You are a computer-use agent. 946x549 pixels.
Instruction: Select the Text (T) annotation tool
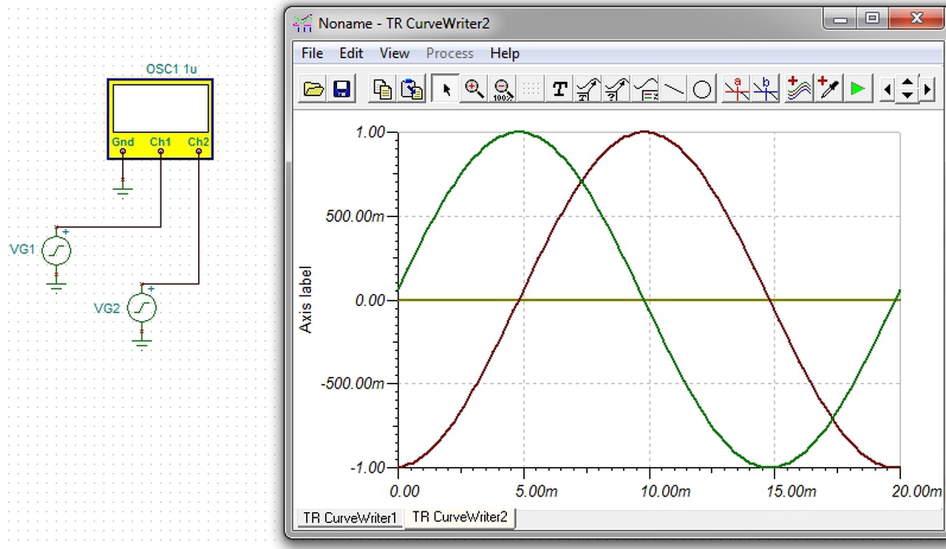(559, 89)
